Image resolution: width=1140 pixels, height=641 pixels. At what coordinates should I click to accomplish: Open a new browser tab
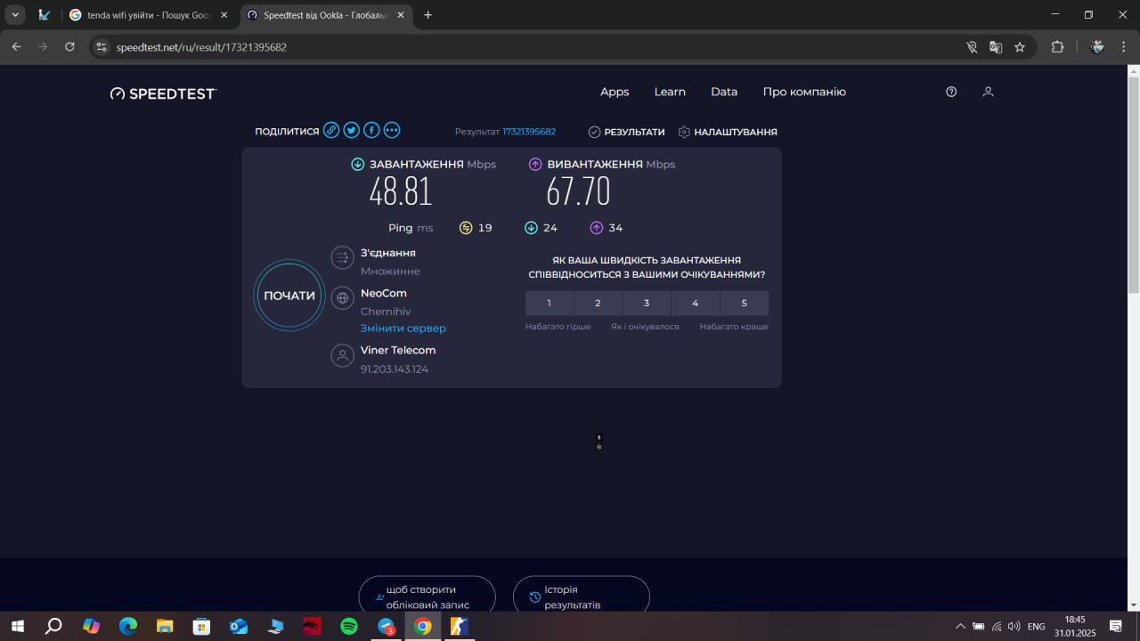click(427, 15)
